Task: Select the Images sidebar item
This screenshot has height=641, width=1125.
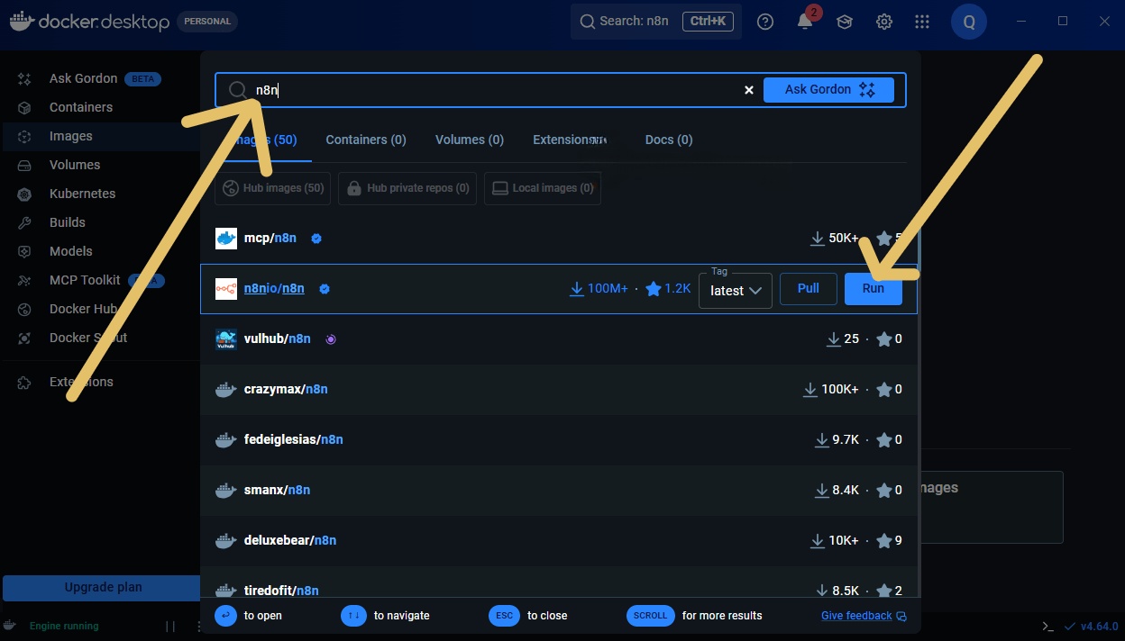Action: (x=71, y=136)
